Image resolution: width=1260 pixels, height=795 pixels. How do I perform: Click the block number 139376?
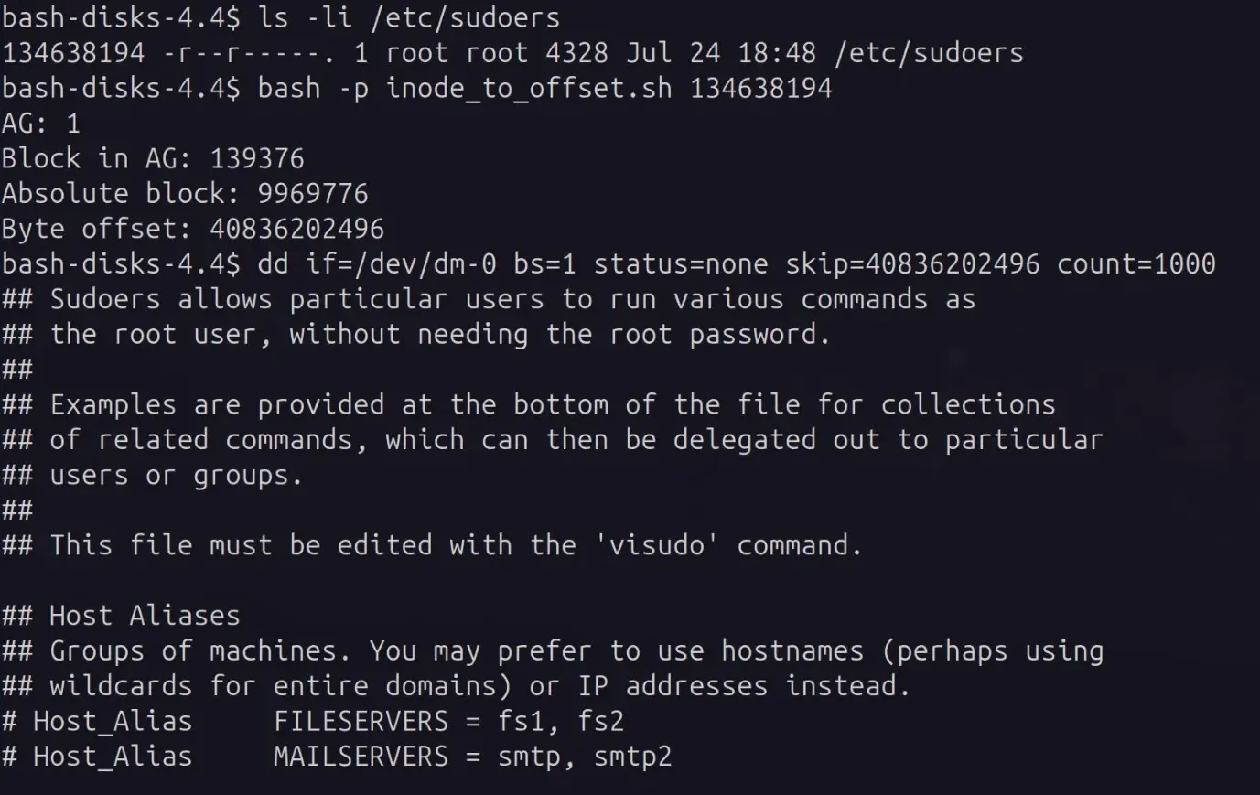(x=257, y=159)
